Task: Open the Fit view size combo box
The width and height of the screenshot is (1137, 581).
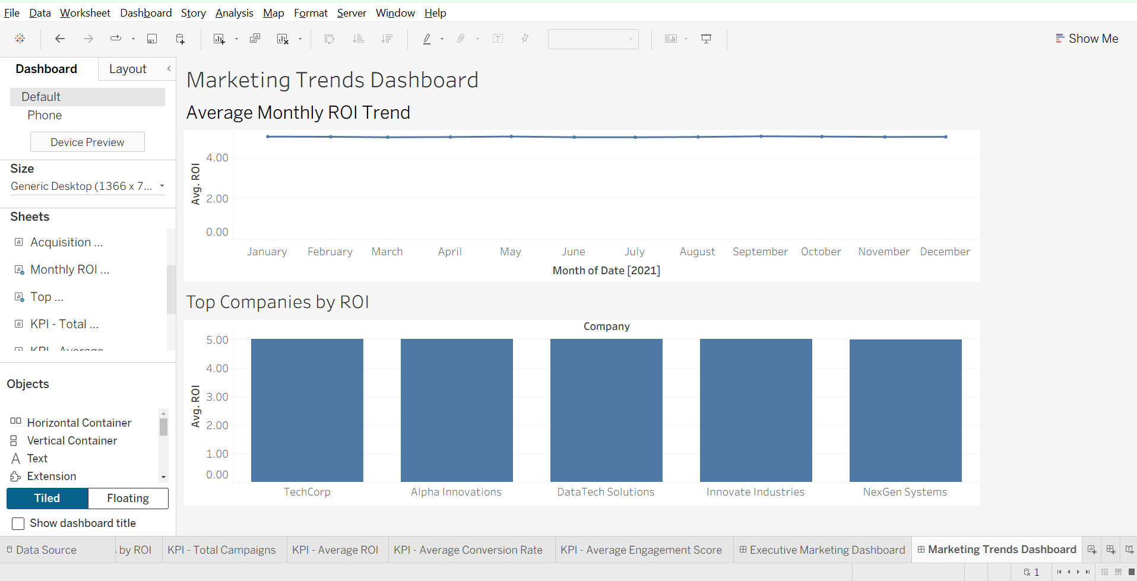Action: point(593,39)
